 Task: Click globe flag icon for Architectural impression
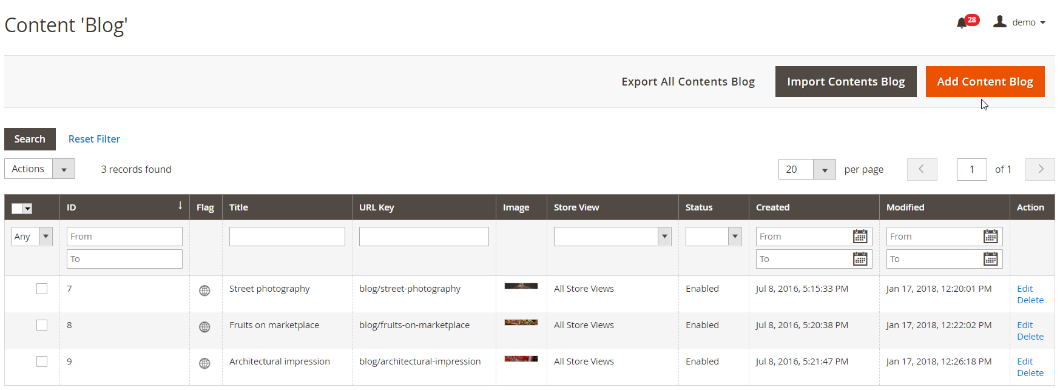coord(204,363)
